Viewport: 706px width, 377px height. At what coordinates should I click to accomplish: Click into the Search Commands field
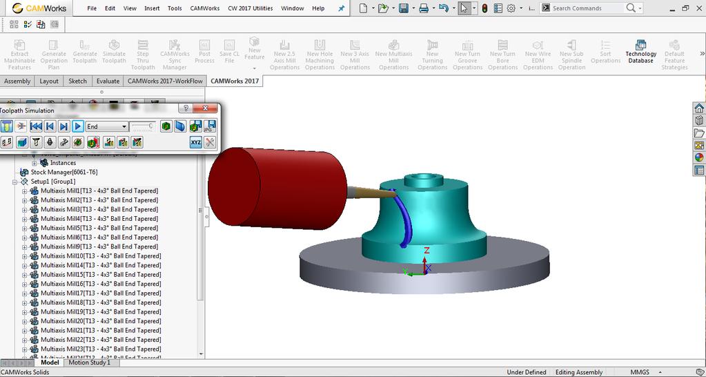pyautogui.click(x=587, y=8)
